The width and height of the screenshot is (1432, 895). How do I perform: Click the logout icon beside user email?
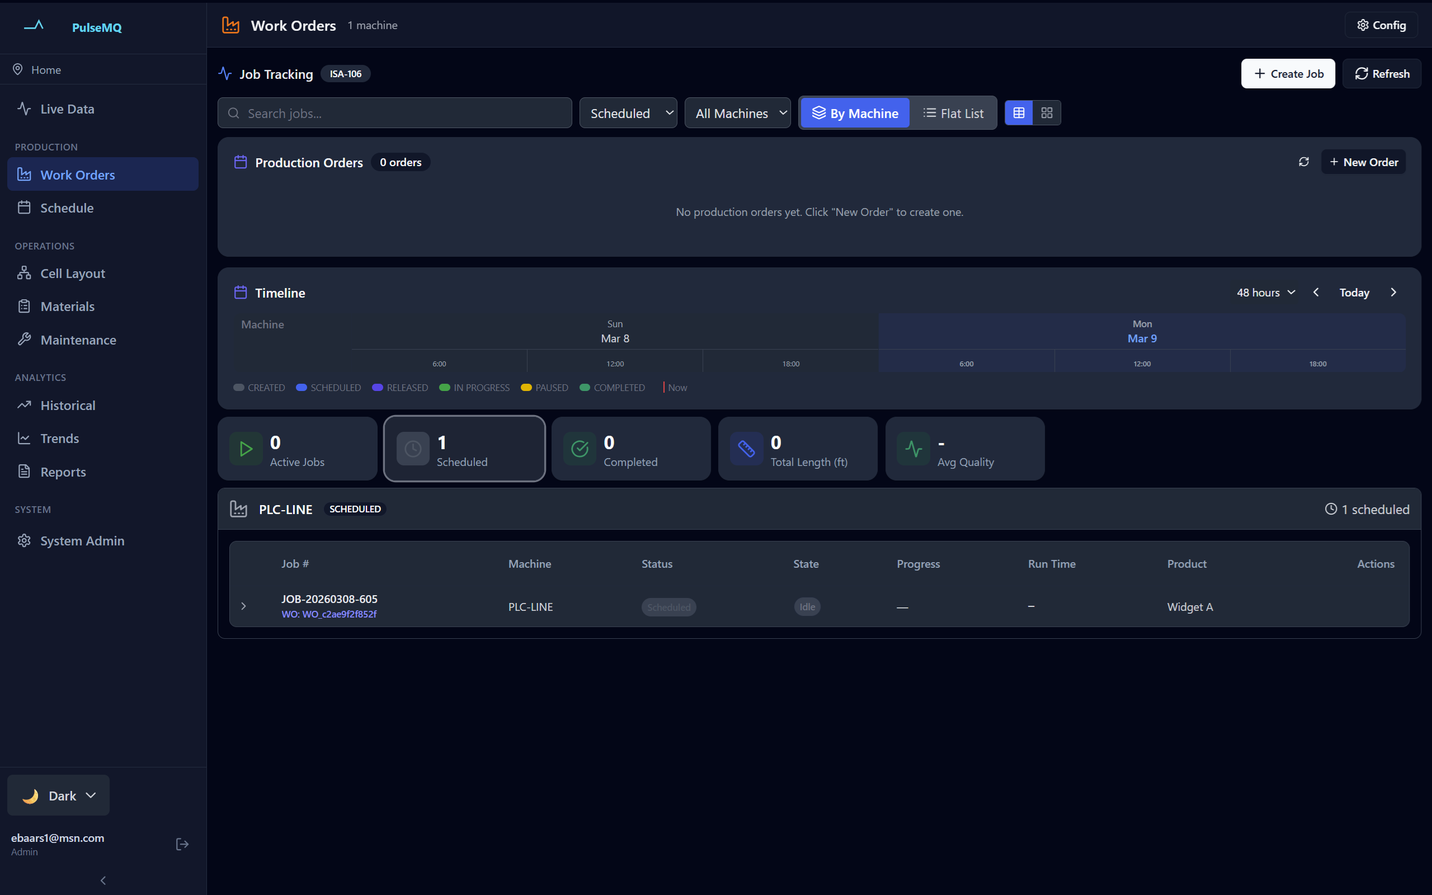(182, 844)
